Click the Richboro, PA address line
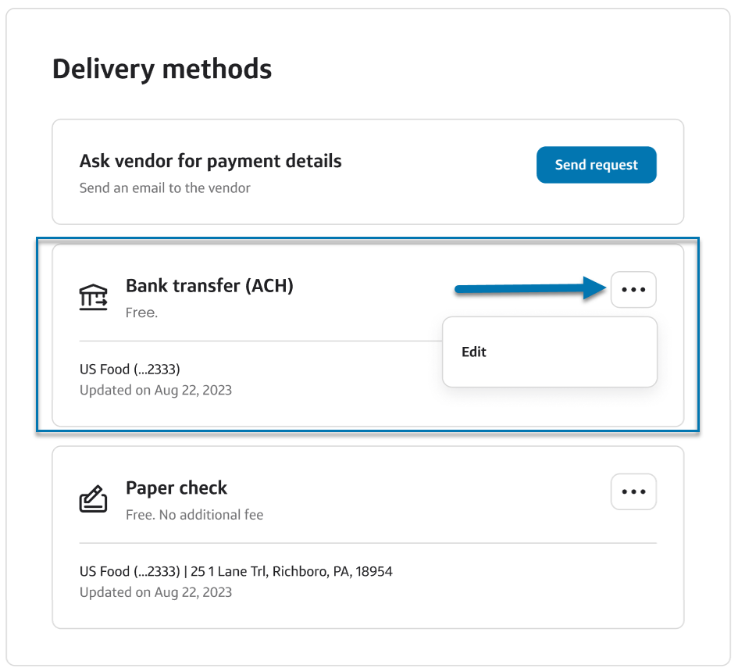The width and height of the screenshot is (738, 668). point(236,571)
